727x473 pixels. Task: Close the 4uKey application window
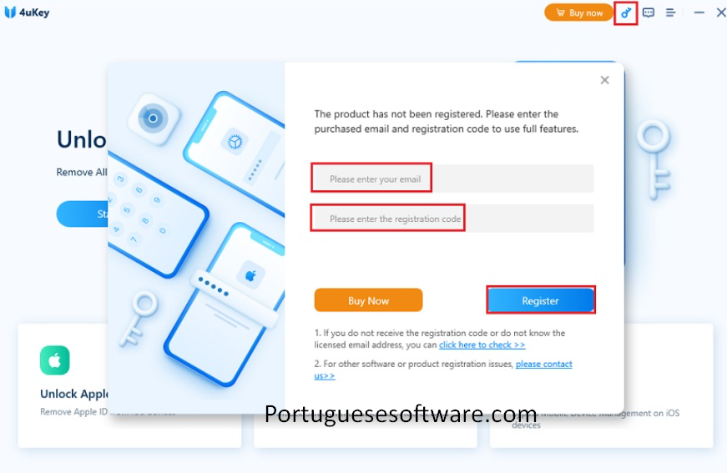tap(721, 13)
